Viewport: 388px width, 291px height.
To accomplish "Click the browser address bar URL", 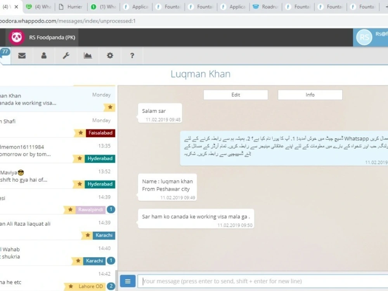I will (x=68, y=21).
